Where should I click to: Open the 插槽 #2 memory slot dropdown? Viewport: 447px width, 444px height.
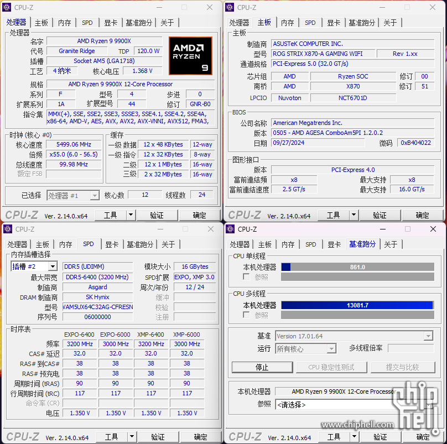click(x=34, y=267)
